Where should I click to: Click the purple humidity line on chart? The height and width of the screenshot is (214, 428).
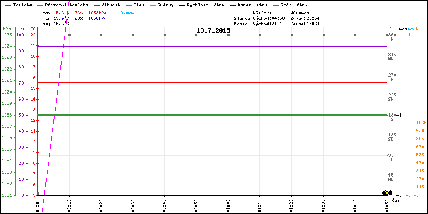click(213, 47)
